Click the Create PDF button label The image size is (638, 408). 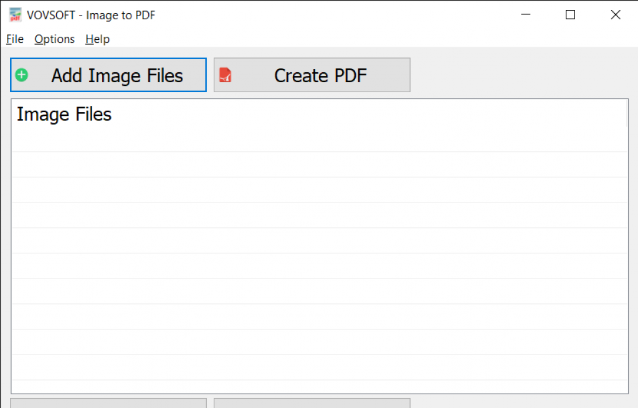321,75
